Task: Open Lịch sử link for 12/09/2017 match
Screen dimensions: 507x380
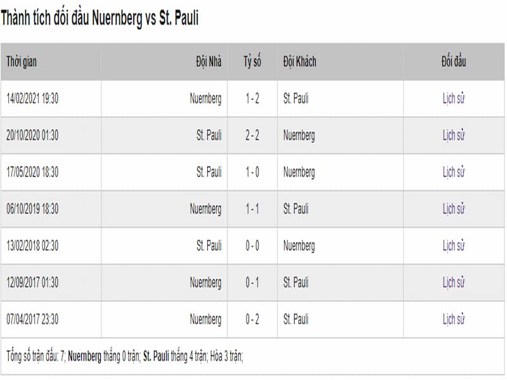Action: click(x=454, y=282)
